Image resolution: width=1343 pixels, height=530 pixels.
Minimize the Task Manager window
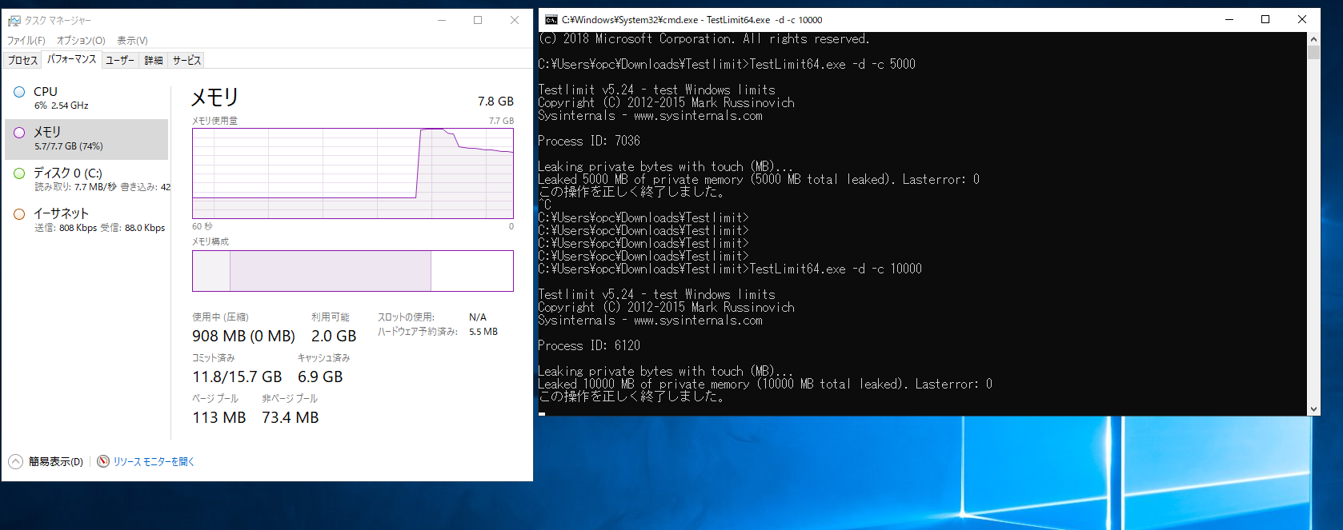tap(441, 20)
